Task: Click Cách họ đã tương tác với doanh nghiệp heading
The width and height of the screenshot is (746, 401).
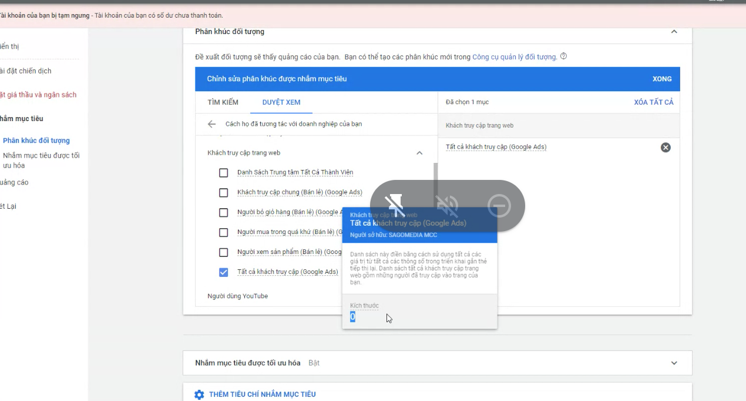Action: pyautogui.click(x=294, y=124)
